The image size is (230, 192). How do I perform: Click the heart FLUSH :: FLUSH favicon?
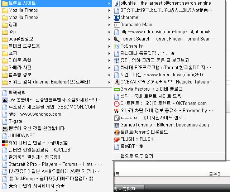click(x=117, y=139)
